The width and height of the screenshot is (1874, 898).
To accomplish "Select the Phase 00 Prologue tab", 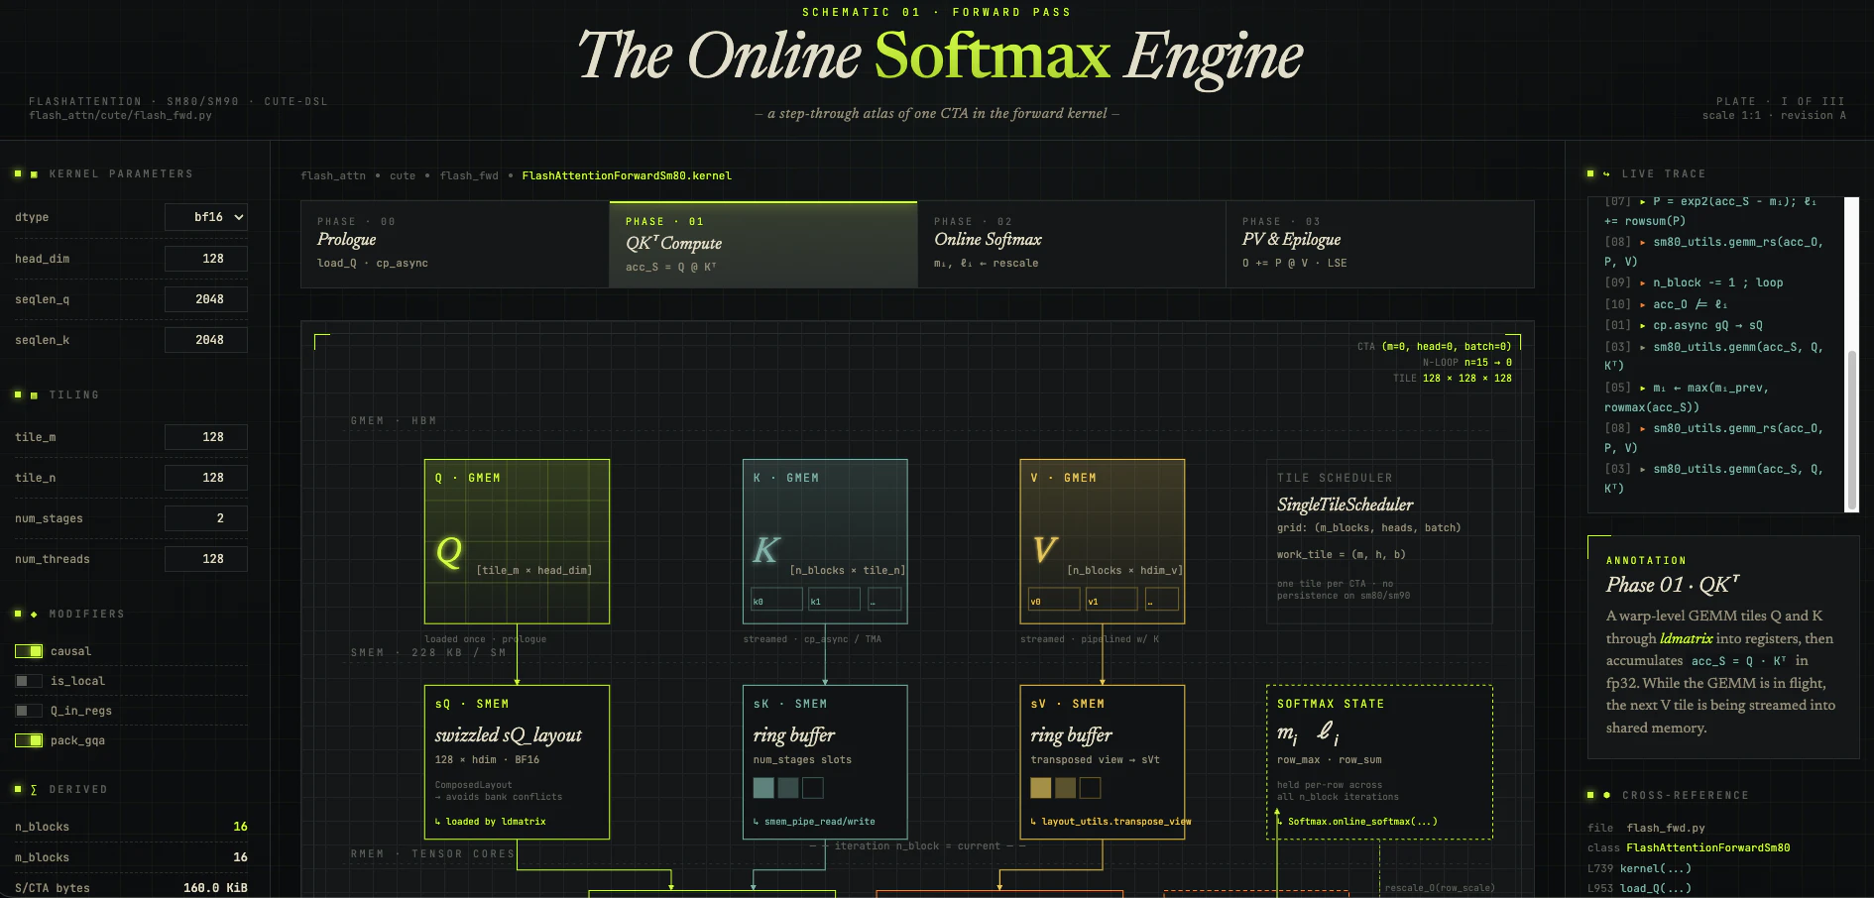I will pos(455,244).
